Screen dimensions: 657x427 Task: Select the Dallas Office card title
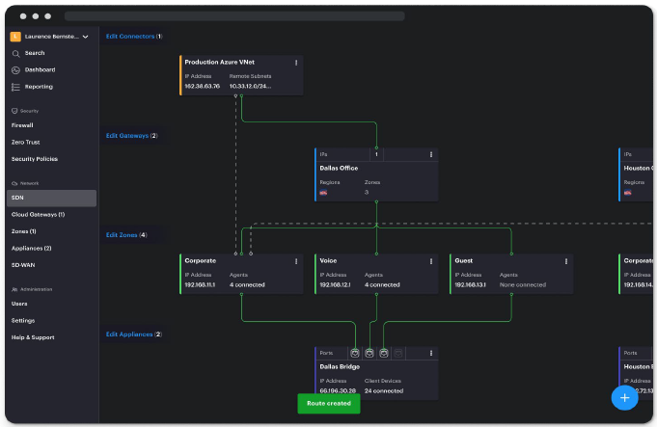[339, 169]
